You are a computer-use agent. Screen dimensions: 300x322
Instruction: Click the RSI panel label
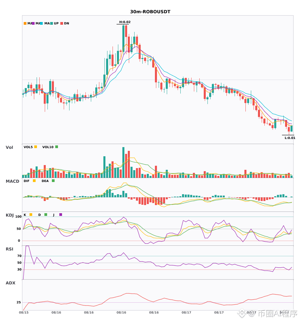(x=9, y=249)
